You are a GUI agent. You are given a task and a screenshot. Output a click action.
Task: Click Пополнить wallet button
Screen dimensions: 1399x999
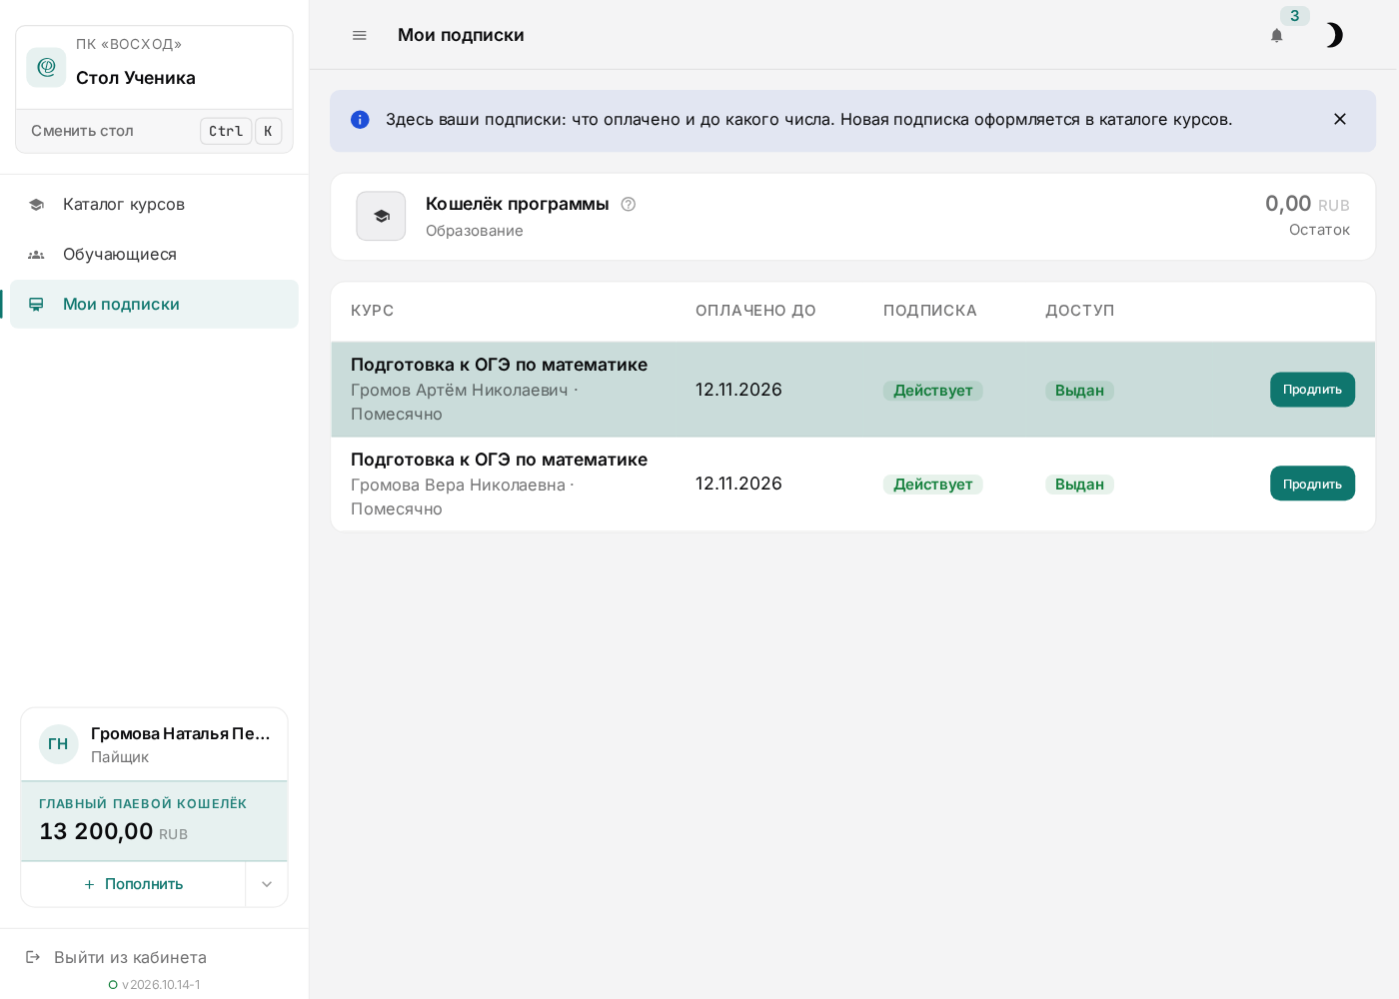click(133, 884)
